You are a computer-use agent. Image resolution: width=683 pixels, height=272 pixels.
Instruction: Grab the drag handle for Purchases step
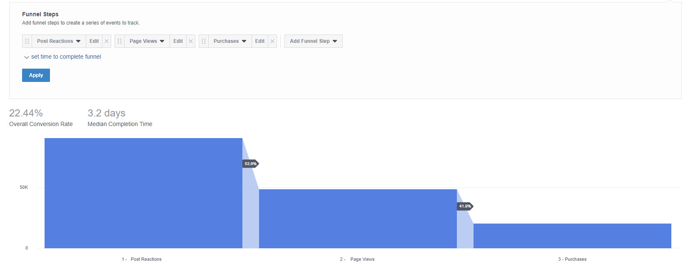[204, 41]
